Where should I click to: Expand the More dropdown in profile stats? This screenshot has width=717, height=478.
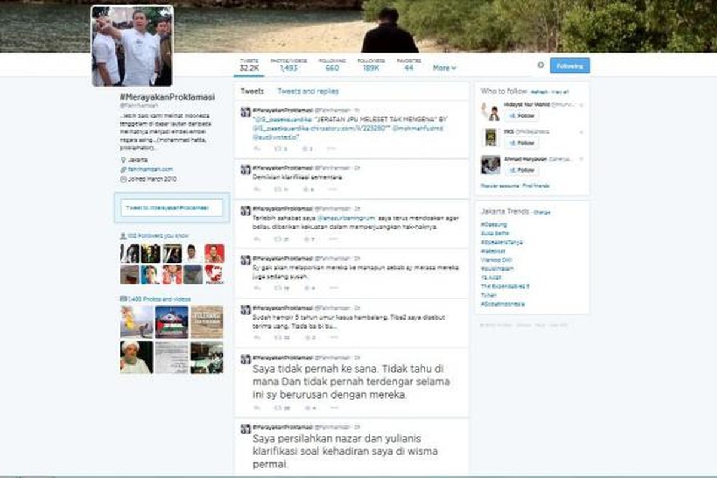click(x=444, y=68)
